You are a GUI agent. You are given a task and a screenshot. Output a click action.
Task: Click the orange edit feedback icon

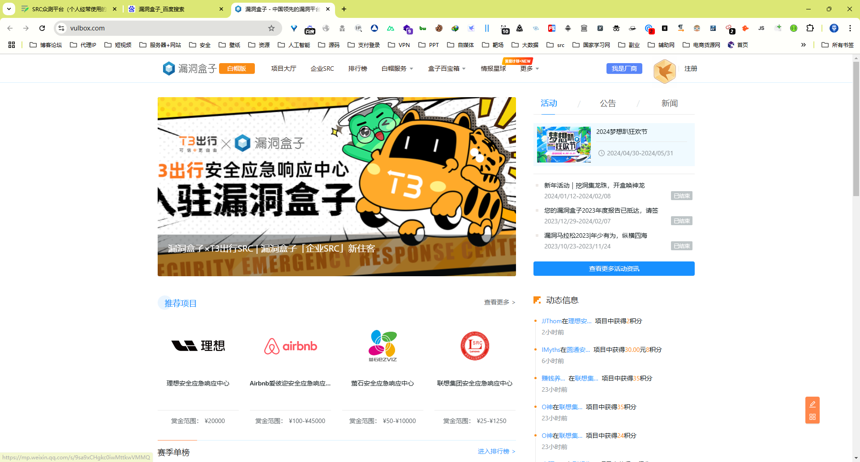[812, 404]
